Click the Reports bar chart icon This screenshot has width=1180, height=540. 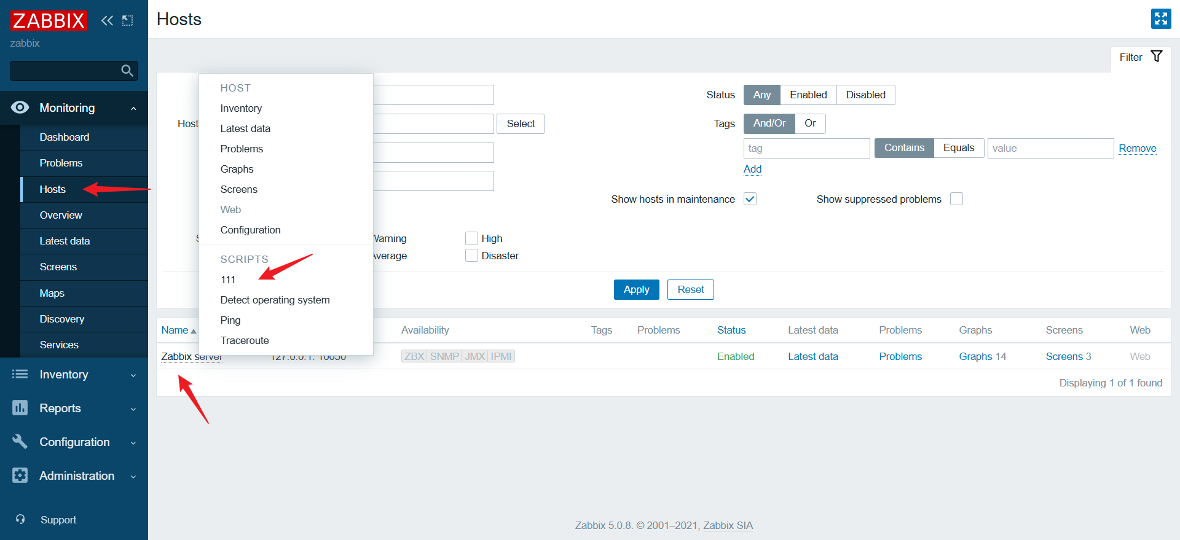(x=20, y=408)
